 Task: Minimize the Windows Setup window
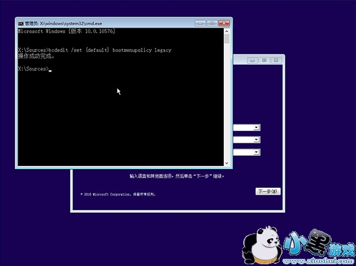(253, 60)
